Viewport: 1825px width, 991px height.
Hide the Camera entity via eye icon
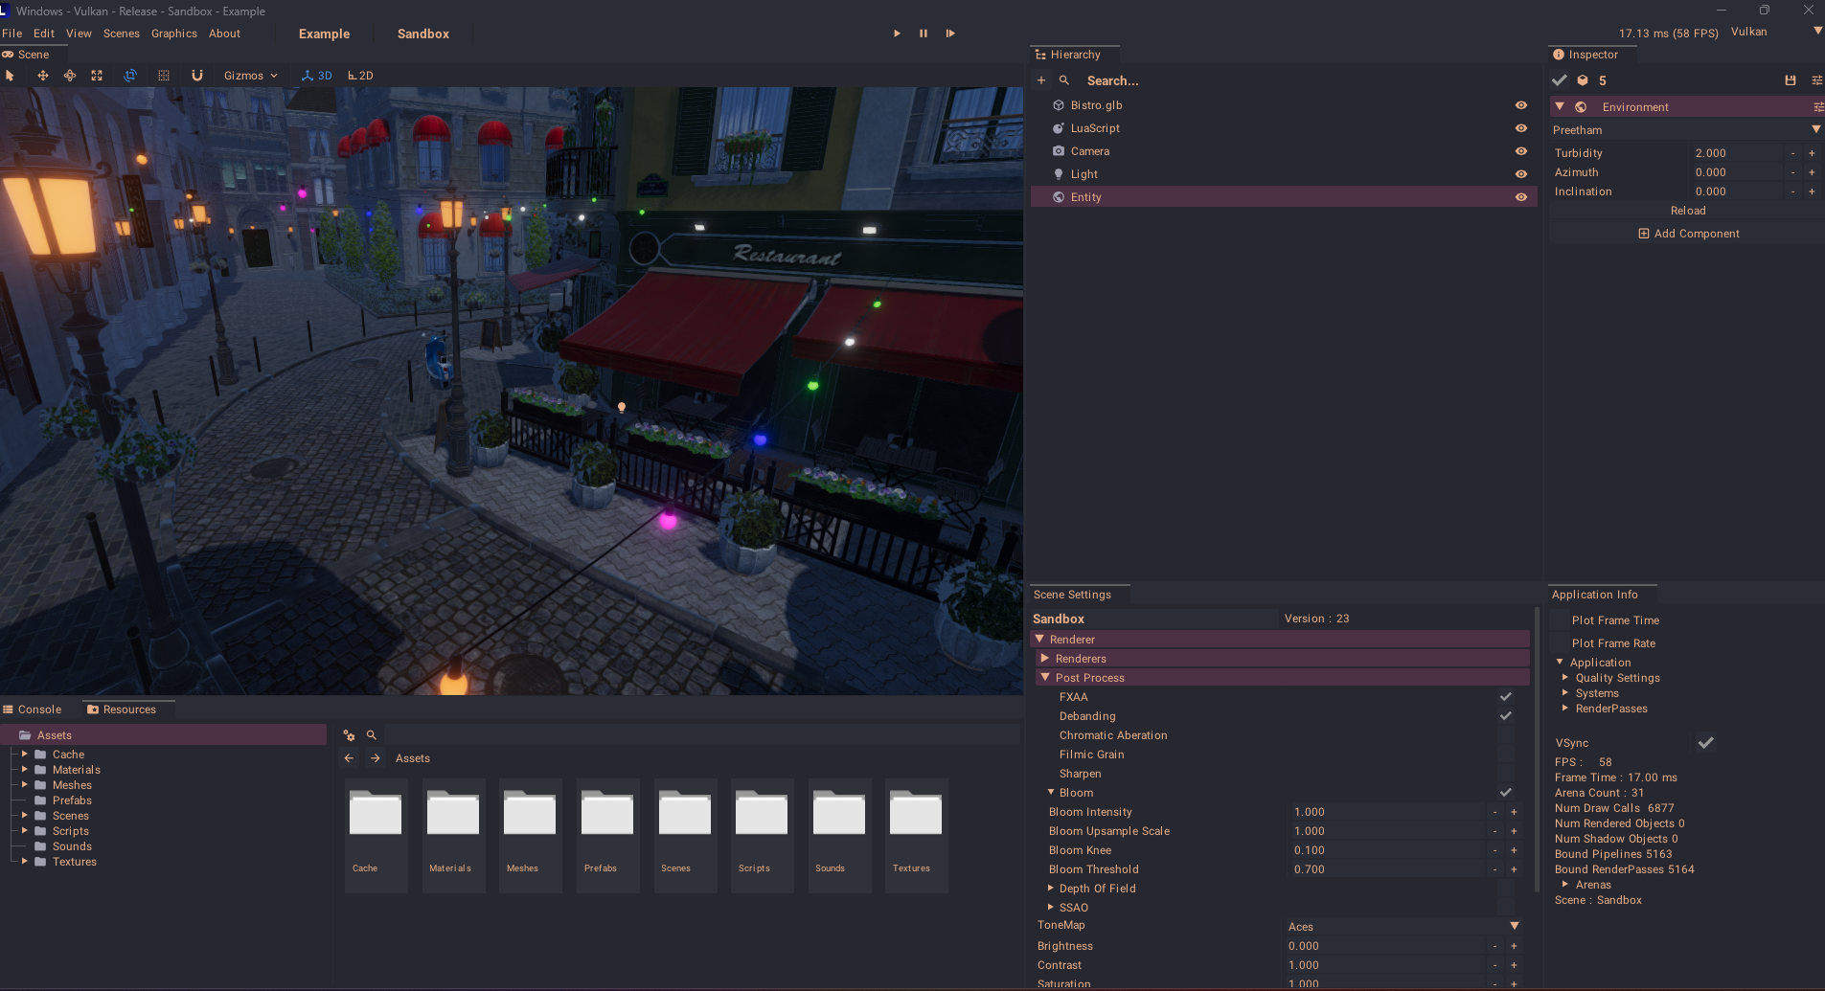pyautogui.click(x=1520, y=151)
